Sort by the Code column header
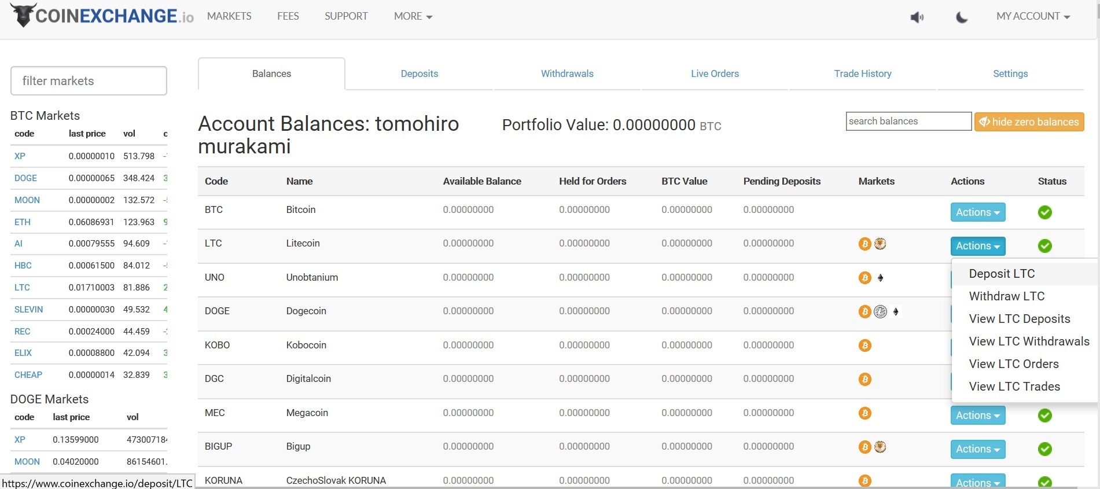Viewport: 1100px width, 489px height. [216, 181]
